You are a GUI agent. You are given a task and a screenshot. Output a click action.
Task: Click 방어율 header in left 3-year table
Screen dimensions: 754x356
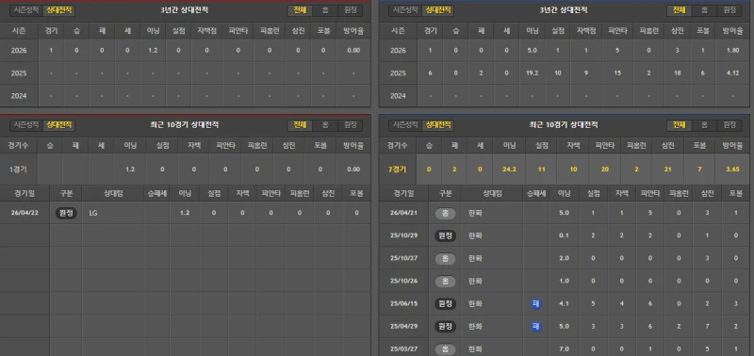point(353,31)
